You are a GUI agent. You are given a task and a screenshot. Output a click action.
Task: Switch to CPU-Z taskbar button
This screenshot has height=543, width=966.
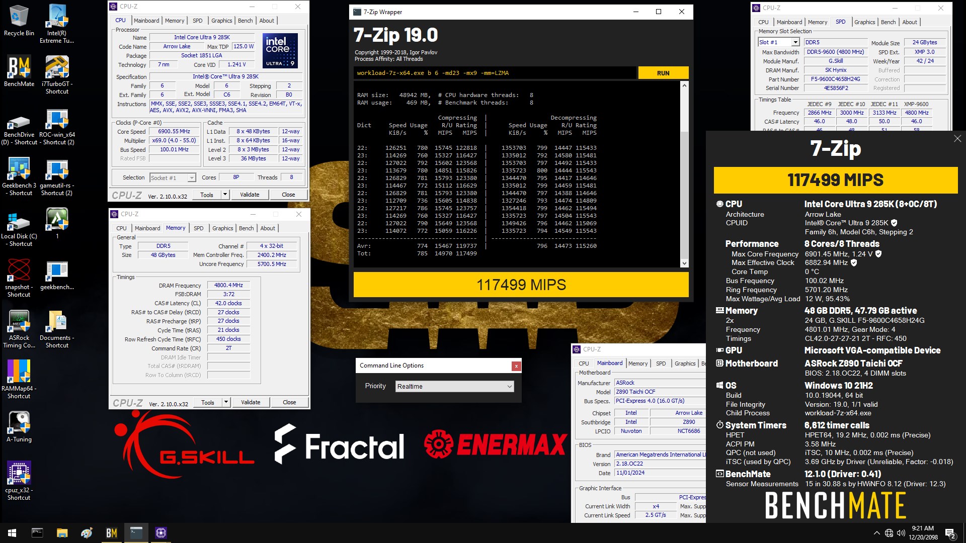point(161,533)
